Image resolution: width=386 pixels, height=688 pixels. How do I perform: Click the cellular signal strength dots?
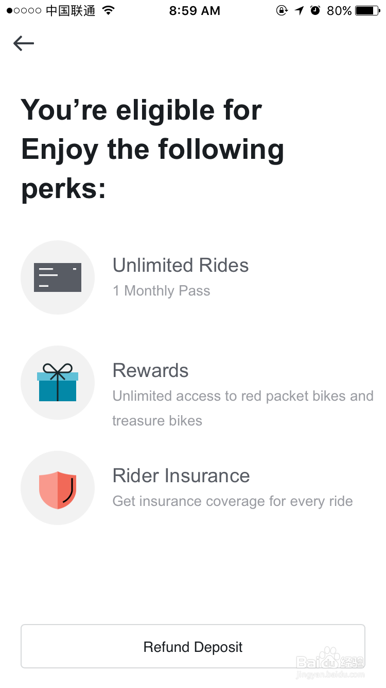click(24, 10)
